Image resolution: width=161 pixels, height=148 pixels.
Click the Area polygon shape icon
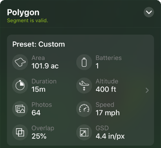[20, 62]
